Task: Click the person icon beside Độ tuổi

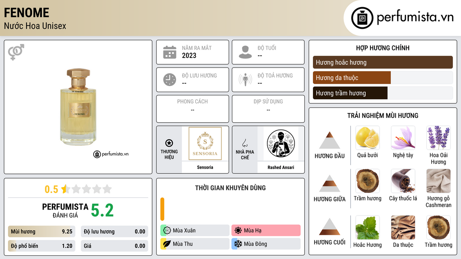Action: tap(245, 52)
